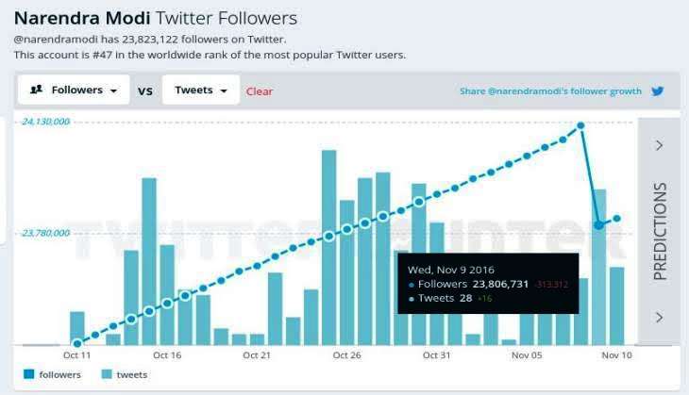This screenshot has height=395, width=689.
Task: Open Share @narendramodi's follower growth link
Action: coord(550,91)
